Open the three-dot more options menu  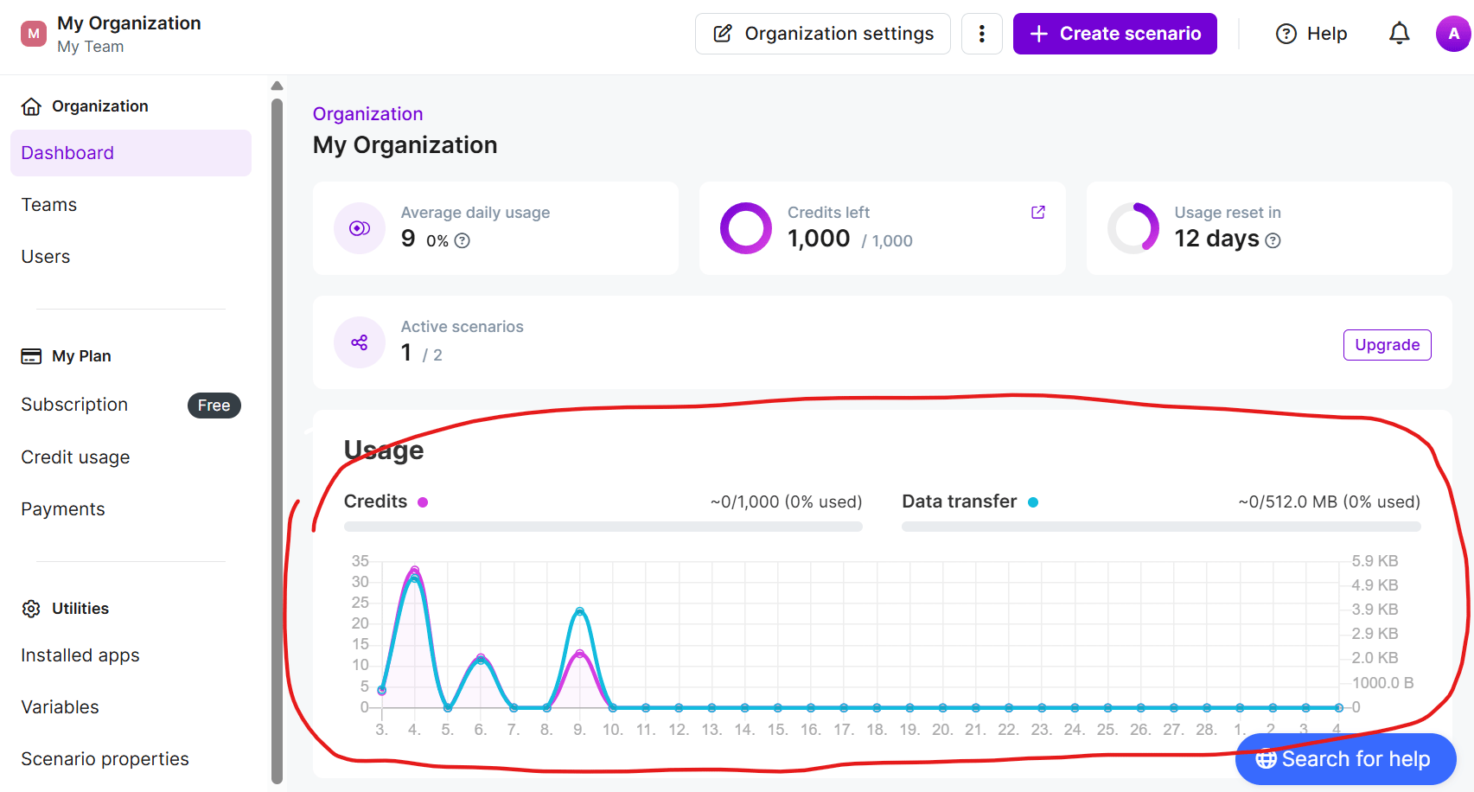point(982,34)
